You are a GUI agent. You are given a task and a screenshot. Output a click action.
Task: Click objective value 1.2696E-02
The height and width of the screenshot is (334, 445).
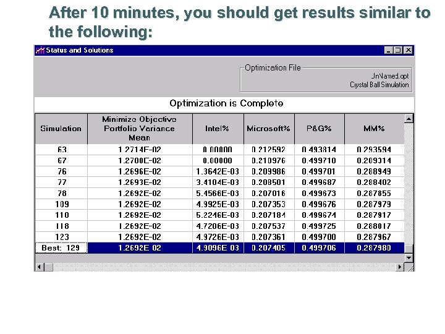(x=140, y=171)
